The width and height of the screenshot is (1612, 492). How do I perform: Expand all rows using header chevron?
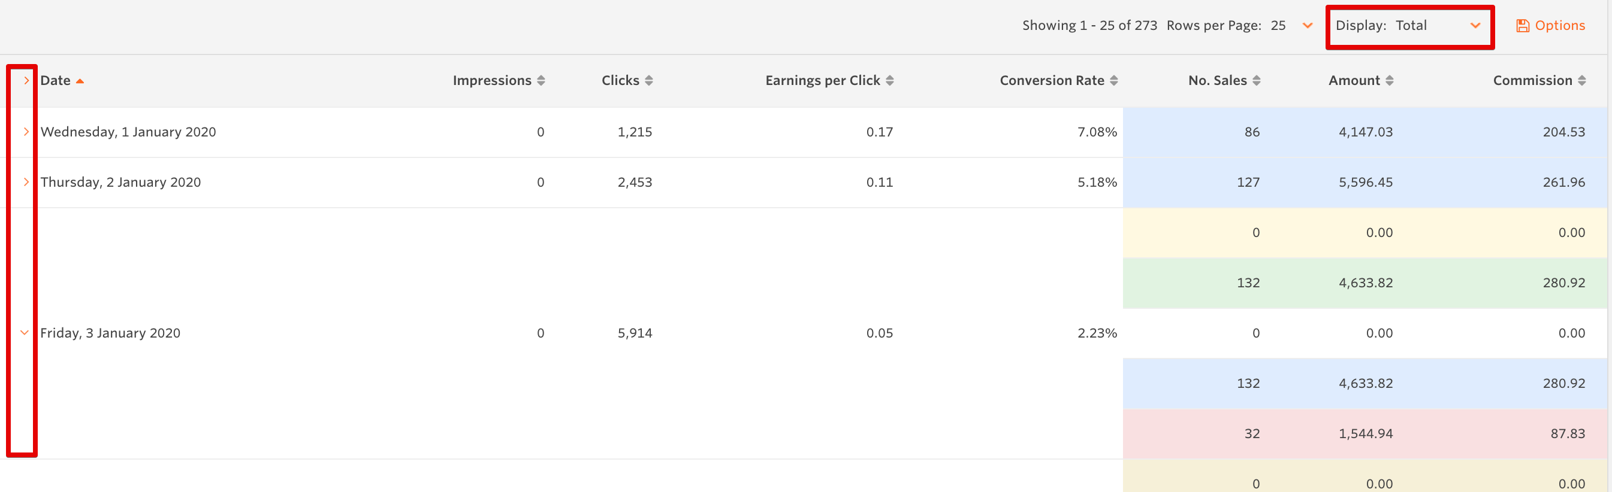(26, 81)
